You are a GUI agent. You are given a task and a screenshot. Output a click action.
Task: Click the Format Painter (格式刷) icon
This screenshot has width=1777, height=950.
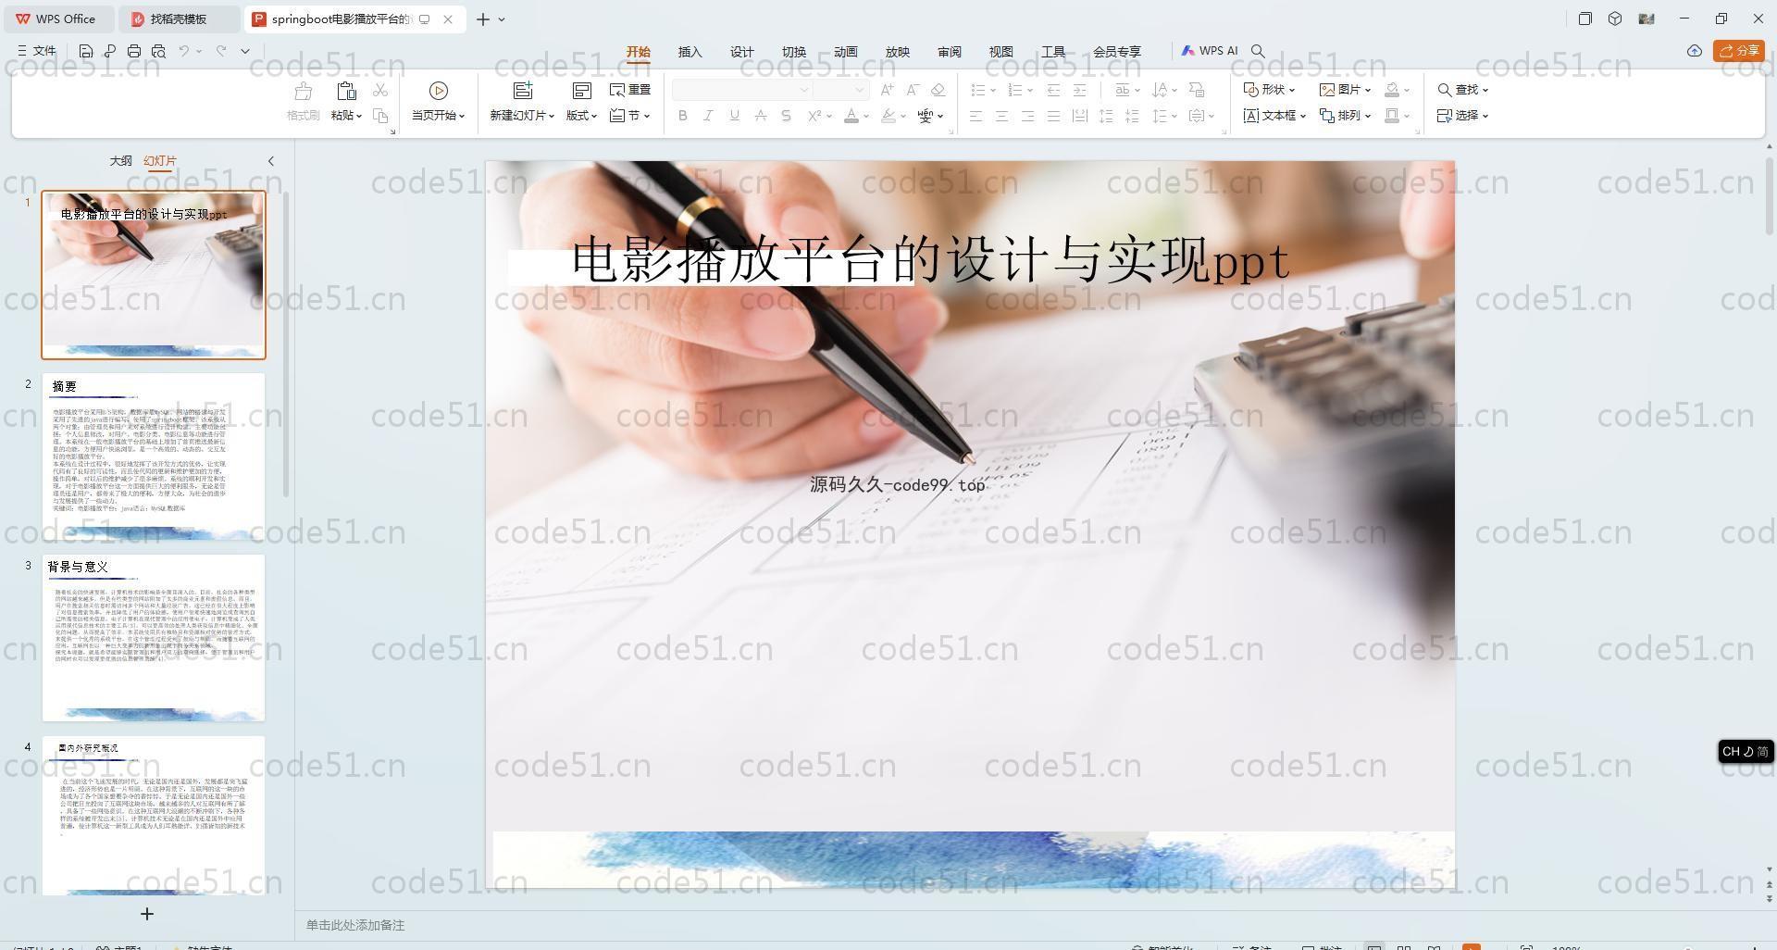point(303,91)
